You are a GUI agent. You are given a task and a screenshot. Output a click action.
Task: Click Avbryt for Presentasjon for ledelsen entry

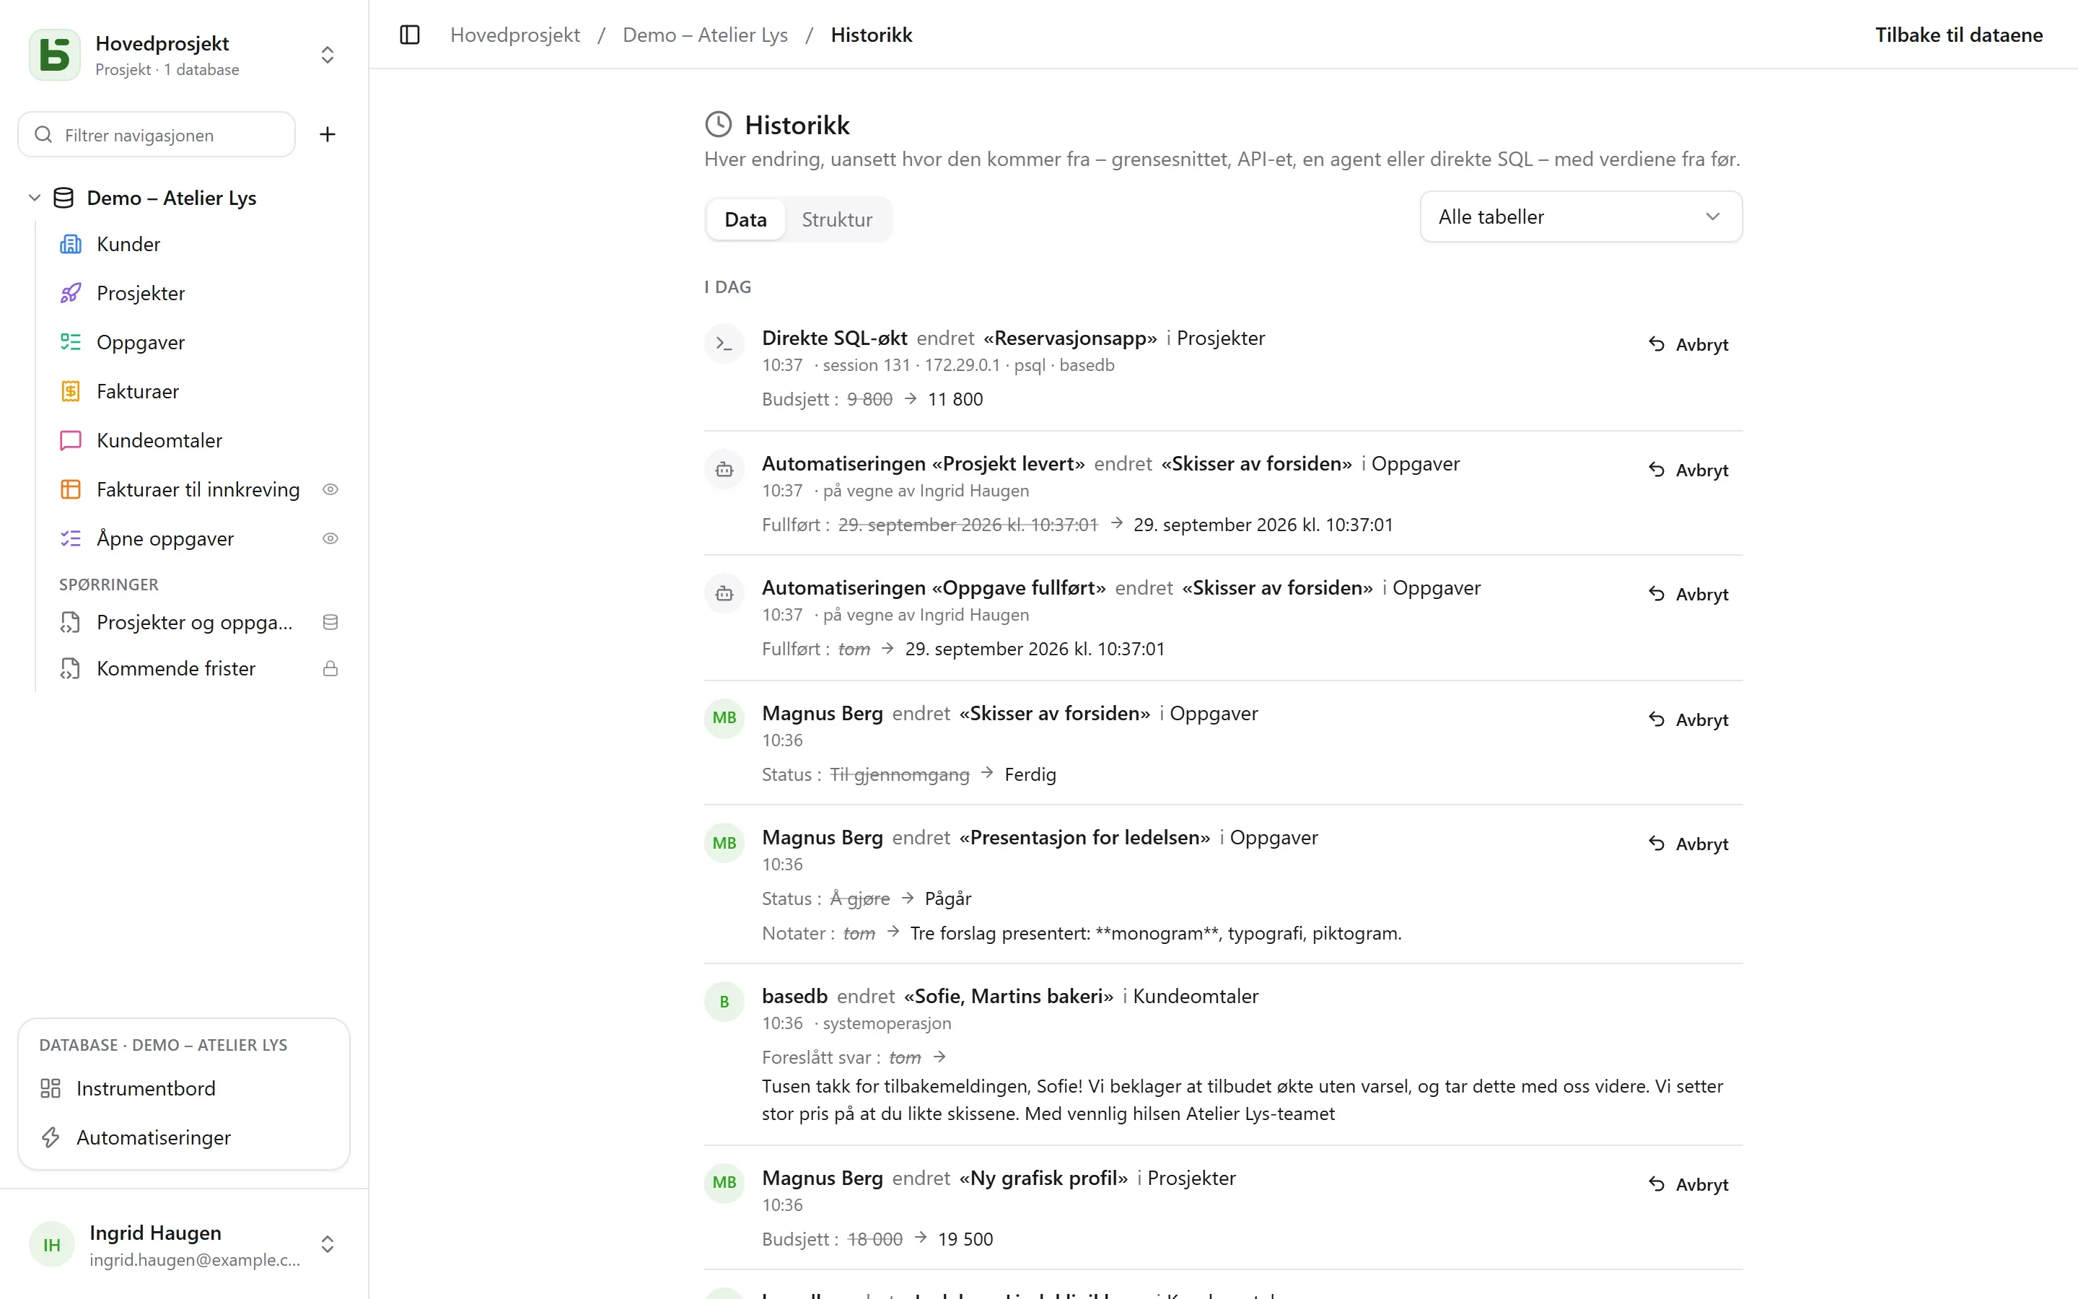1688,844
